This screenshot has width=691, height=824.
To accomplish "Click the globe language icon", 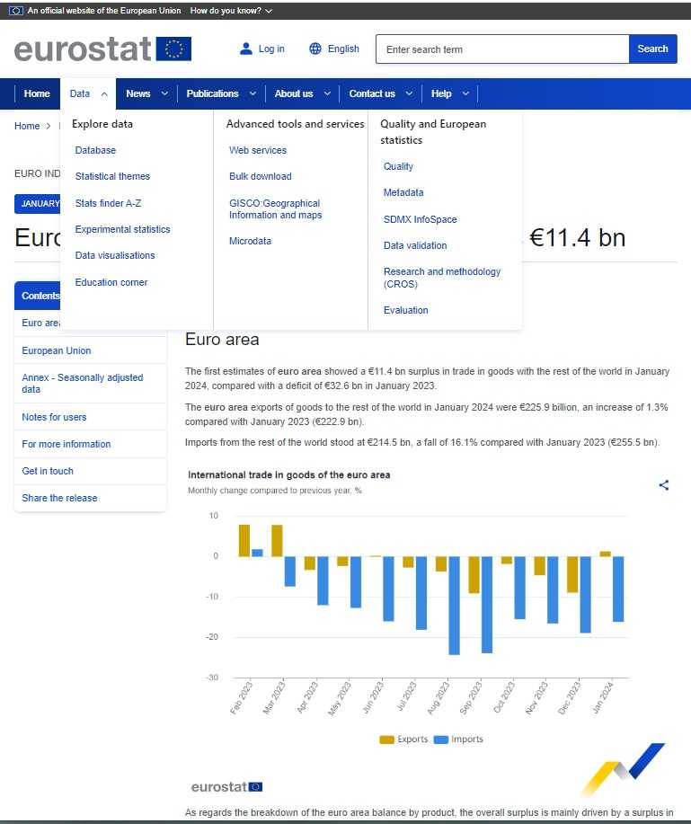I will pyautogui.click(x=315, y=49).
